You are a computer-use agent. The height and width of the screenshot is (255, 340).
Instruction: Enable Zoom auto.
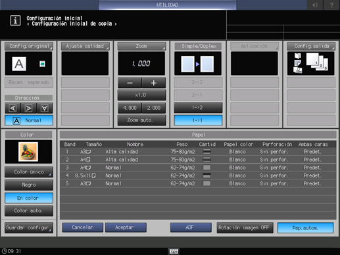(141, 120)
